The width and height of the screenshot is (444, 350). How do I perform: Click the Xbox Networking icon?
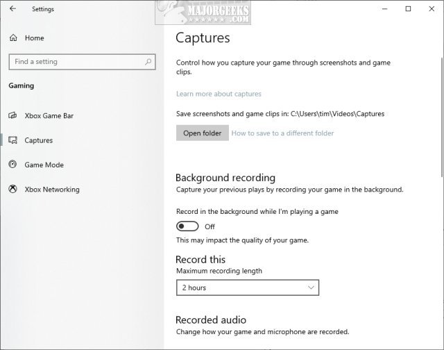[13, 189]
